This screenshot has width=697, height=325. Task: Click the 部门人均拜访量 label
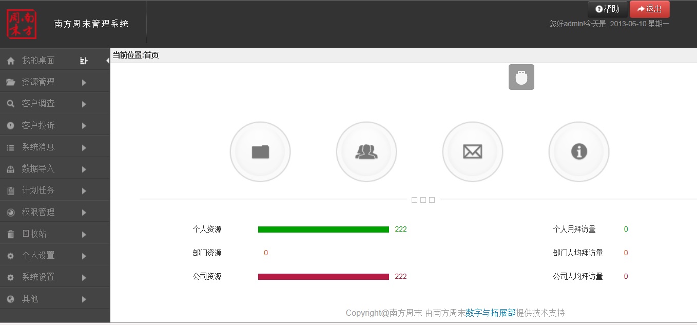[x=578, y=253]
